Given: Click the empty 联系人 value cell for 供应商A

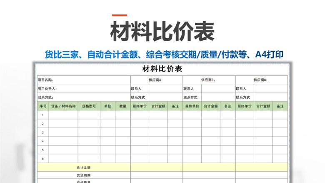Looking at the screenshot, I should [x=166, y=88].
